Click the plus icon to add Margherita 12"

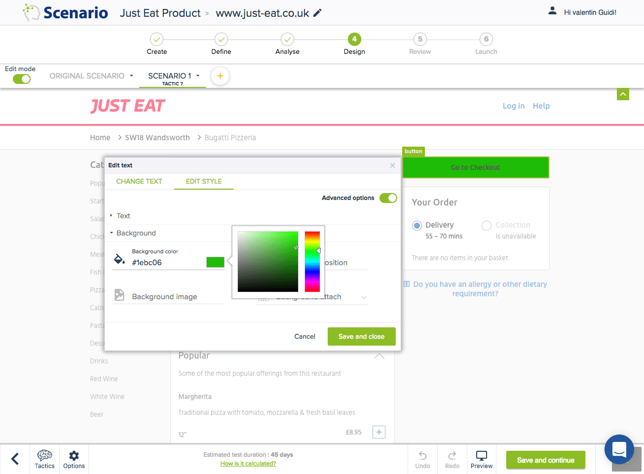379,432
